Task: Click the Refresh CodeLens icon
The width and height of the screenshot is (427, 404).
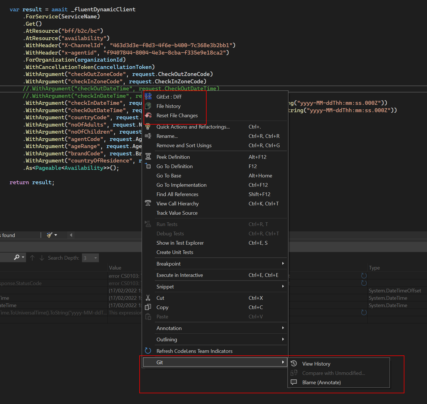Action: (148, 351)
